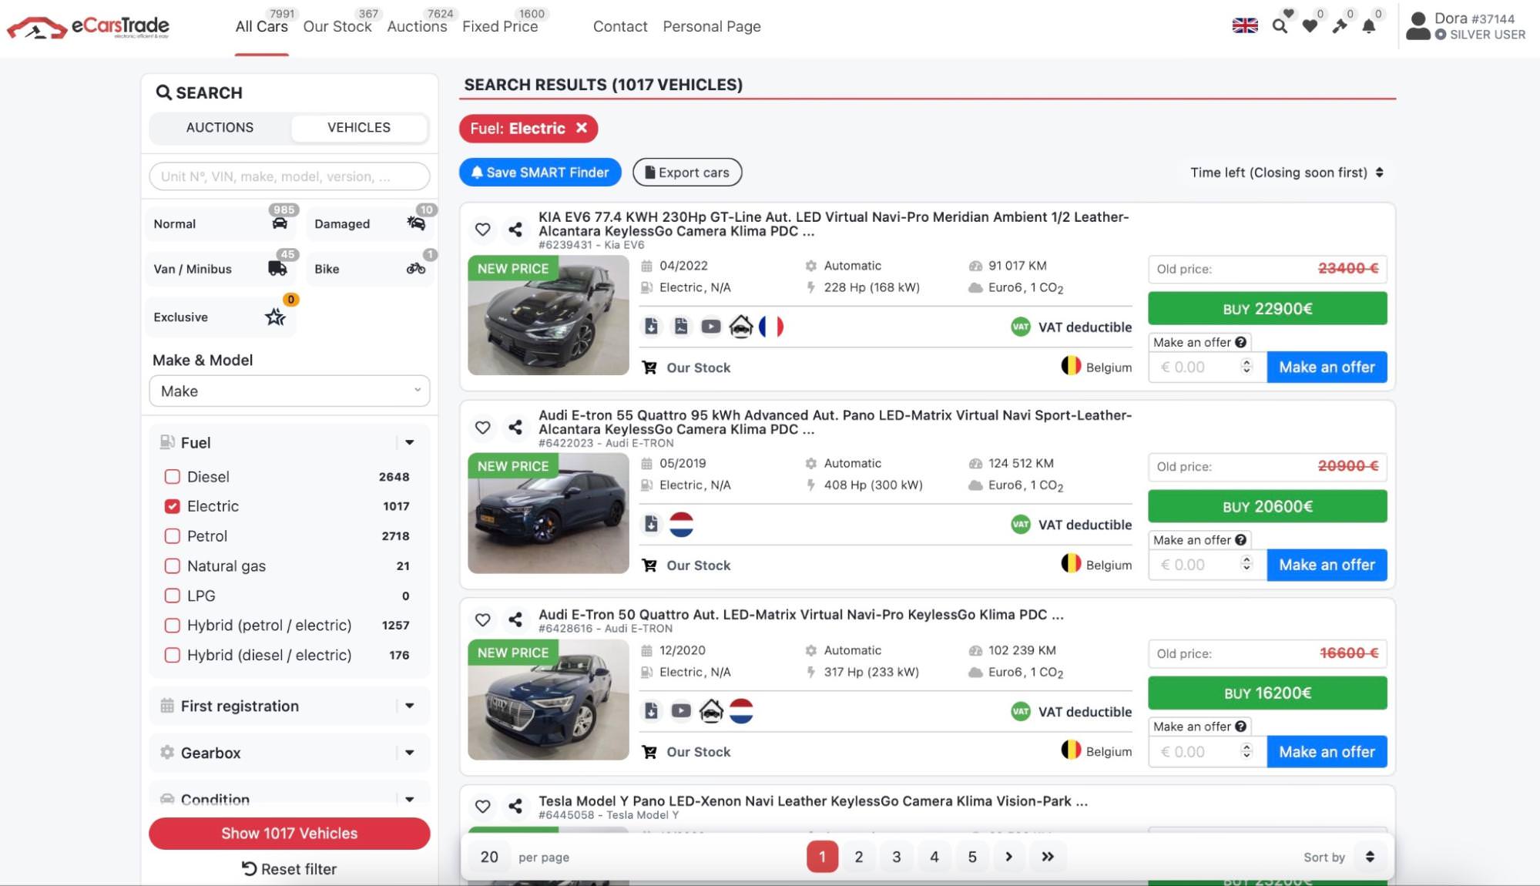
Task: Open the Make dropdown
Action: [x=289, y=391]
